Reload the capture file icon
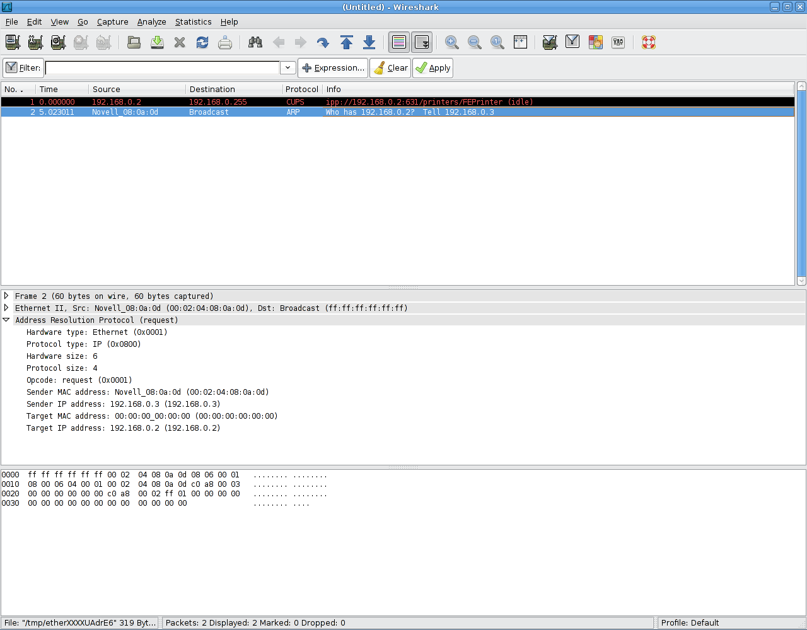The image size is (807, 630). click(202, 42)
